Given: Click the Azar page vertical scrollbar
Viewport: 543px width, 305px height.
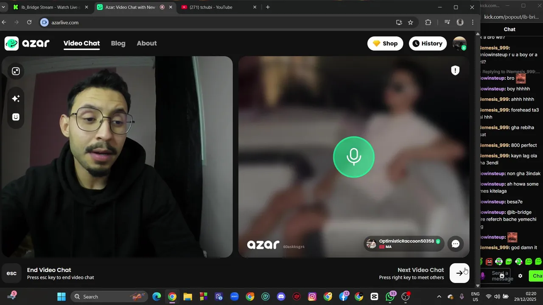Looking at the screenshot, I should tap(477, 160).
